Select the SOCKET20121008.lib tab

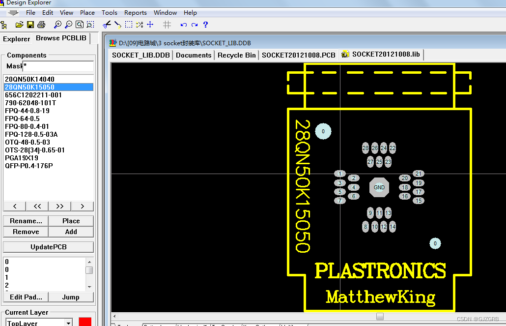click(381, 54)
